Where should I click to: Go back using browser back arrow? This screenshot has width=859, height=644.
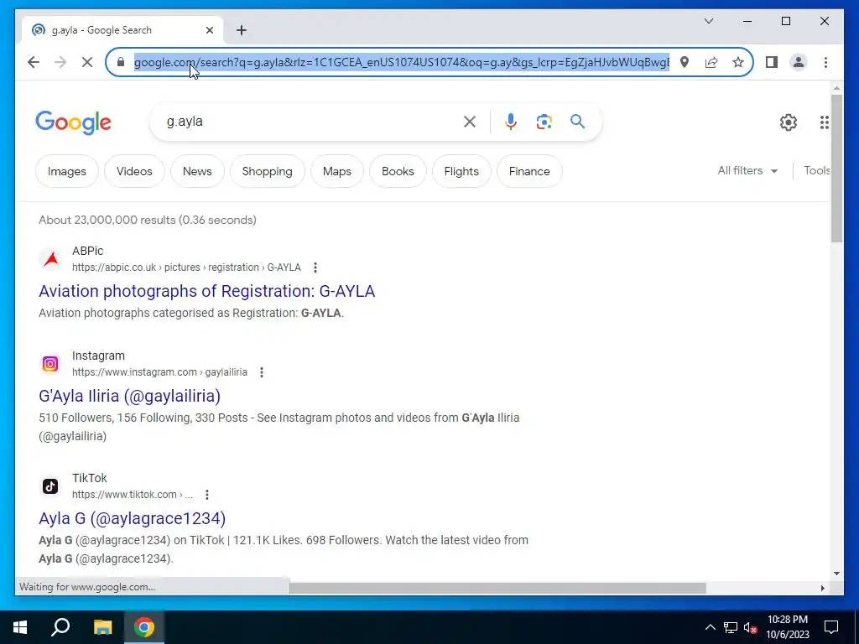tap(34, 62)
